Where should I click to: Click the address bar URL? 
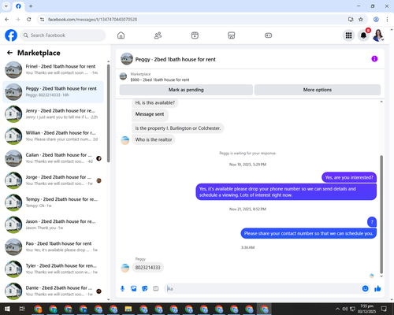point(92,20)
